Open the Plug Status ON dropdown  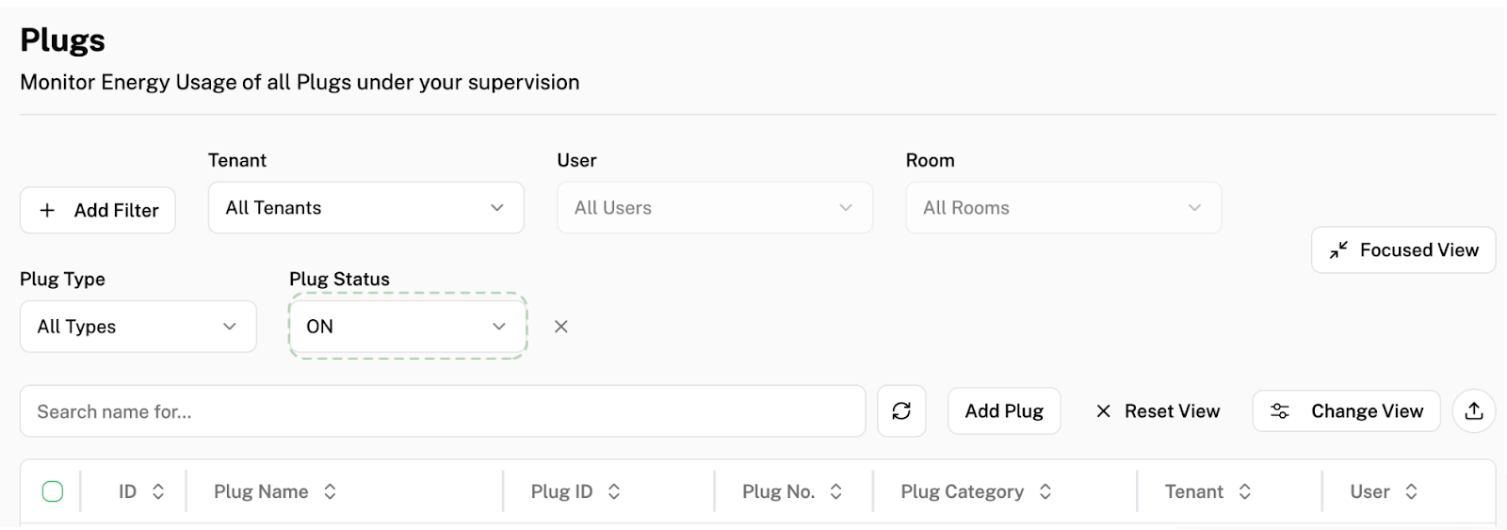407,327
